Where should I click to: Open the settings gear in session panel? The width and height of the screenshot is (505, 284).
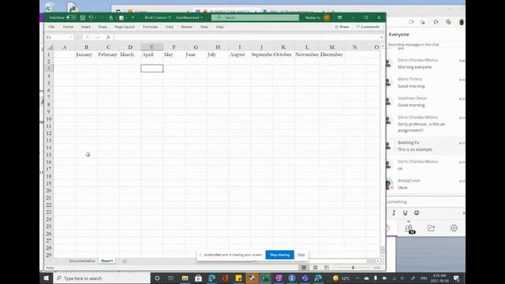(454, 228)
